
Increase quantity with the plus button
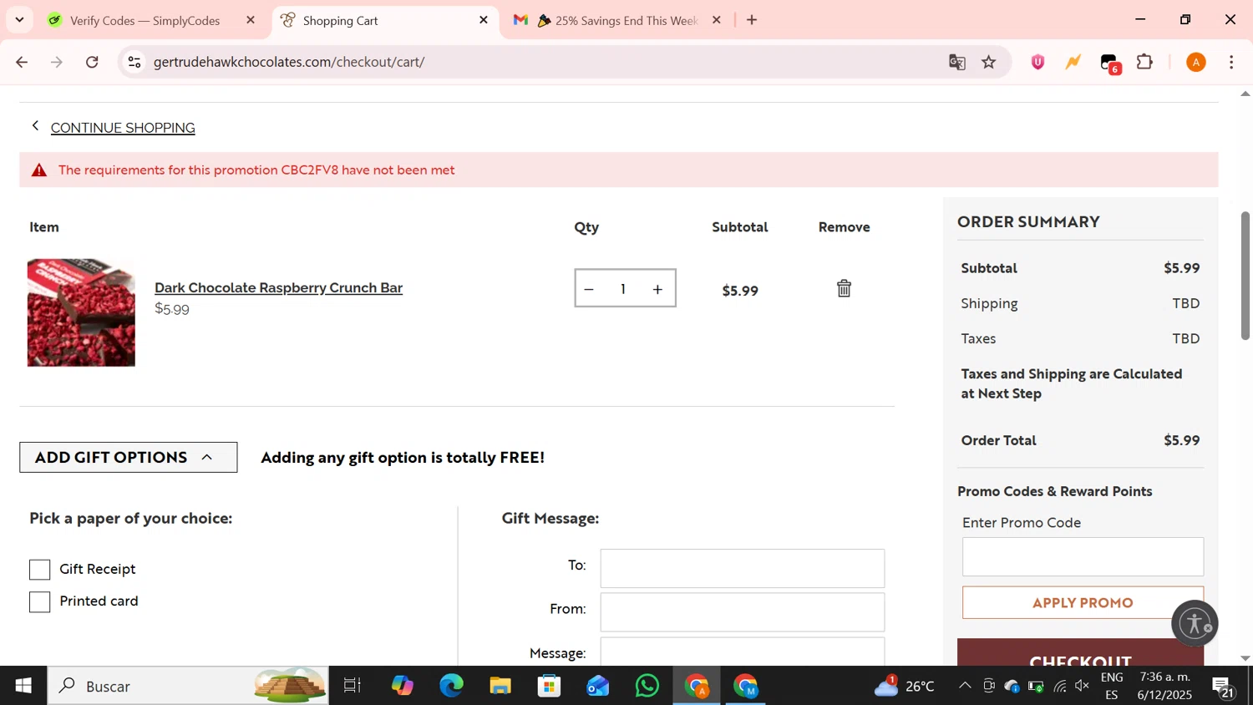(657, 289)
